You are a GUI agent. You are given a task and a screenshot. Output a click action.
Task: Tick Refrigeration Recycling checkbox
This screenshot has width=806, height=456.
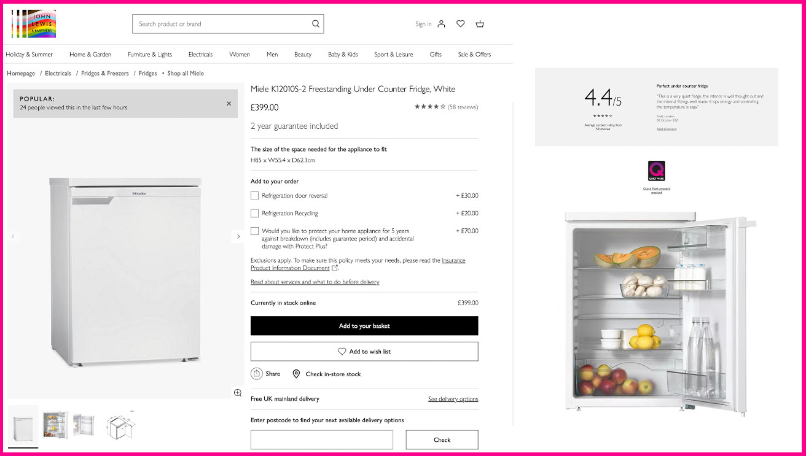[x=255, y=214]
